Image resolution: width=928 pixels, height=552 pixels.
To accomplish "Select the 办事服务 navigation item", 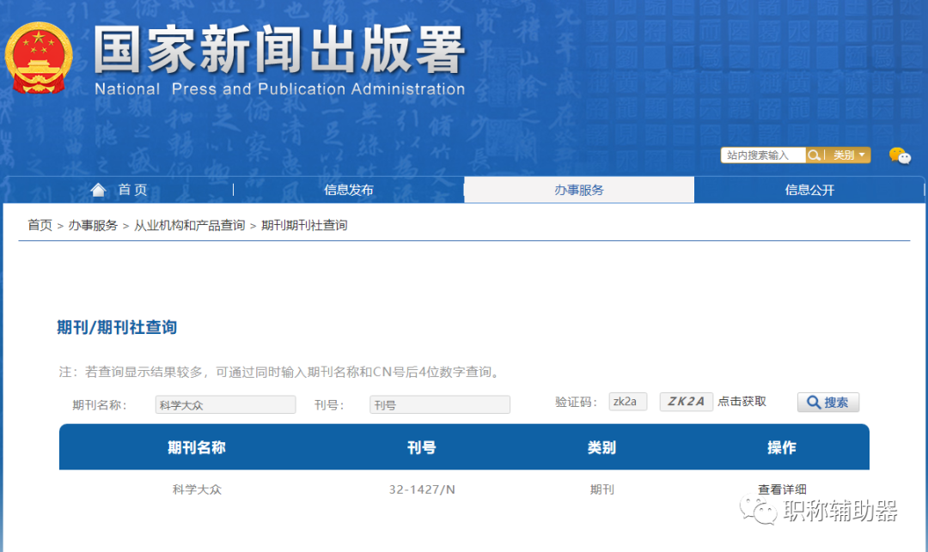I will (x=578, y=190).
